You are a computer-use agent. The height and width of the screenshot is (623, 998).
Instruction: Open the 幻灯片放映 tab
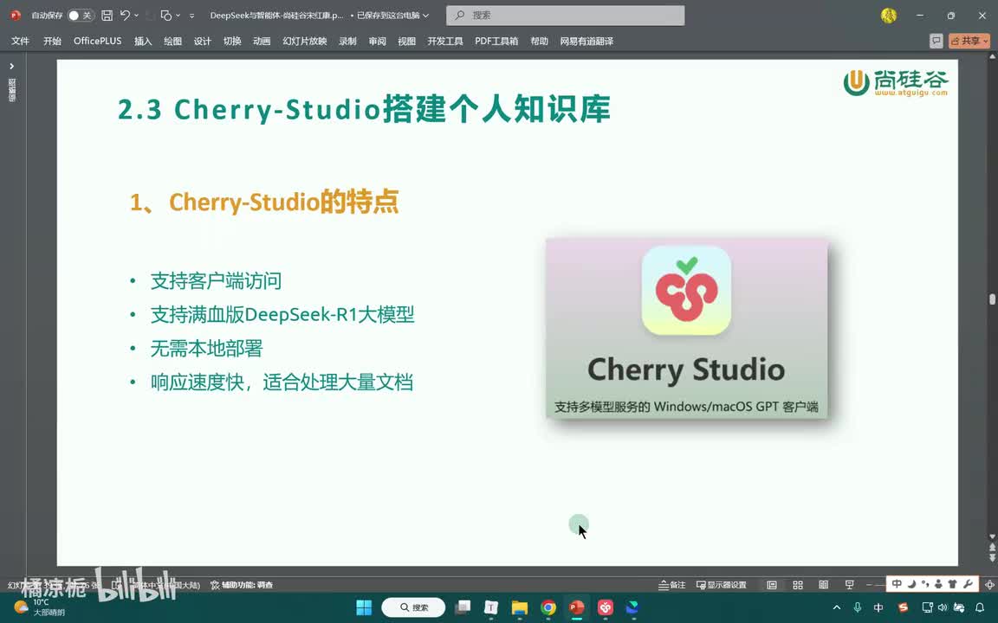point(305,41)
